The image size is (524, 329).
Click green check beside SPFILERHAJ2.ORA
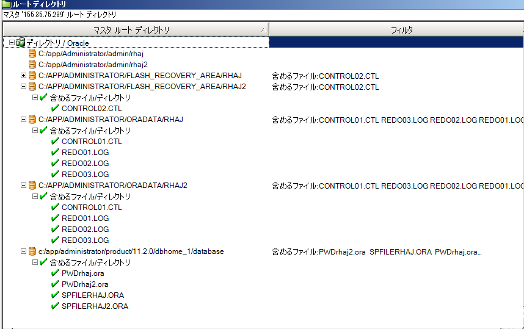(55, 306)
